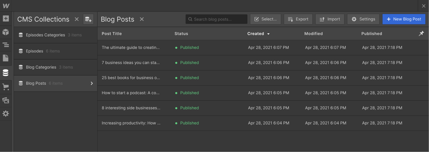
Task: Close the CMS Collections panel
Action: point(77,19)
